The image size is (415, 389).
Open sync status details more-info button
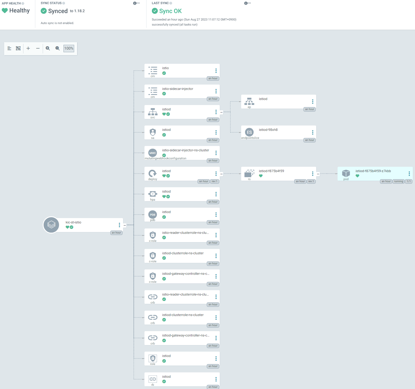click(x=136, y=3)
